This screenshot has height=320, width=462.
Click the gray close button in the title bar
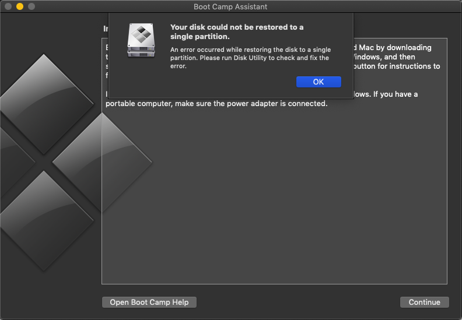[8, 6]
